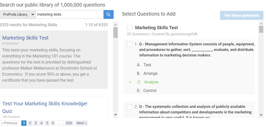This screenshot has height=127, width=266.
Task: Click scroll up arrow in results list
Action: (116, 24)
